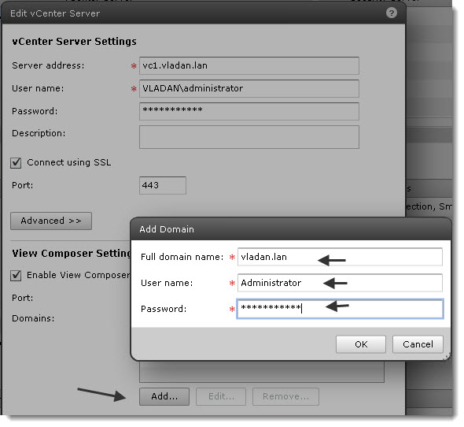Viewport: 464px width, 427px height.
Task: Open help for Edit vCenter Server
Action: point(391,13)
